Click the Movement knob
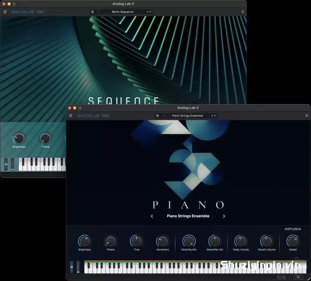Image resolution: width=311 pixels, height=281 pixels. [x=163, y=241]
